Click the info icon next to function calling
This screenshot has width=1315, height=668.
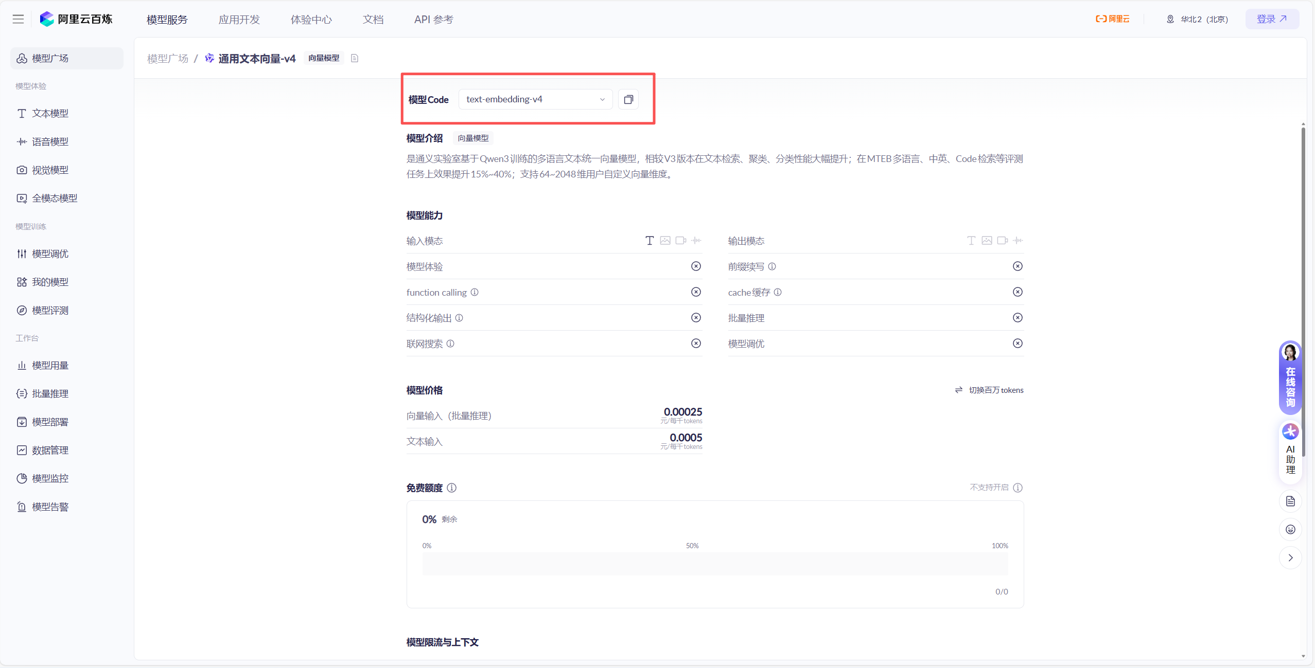pos(475,292)
